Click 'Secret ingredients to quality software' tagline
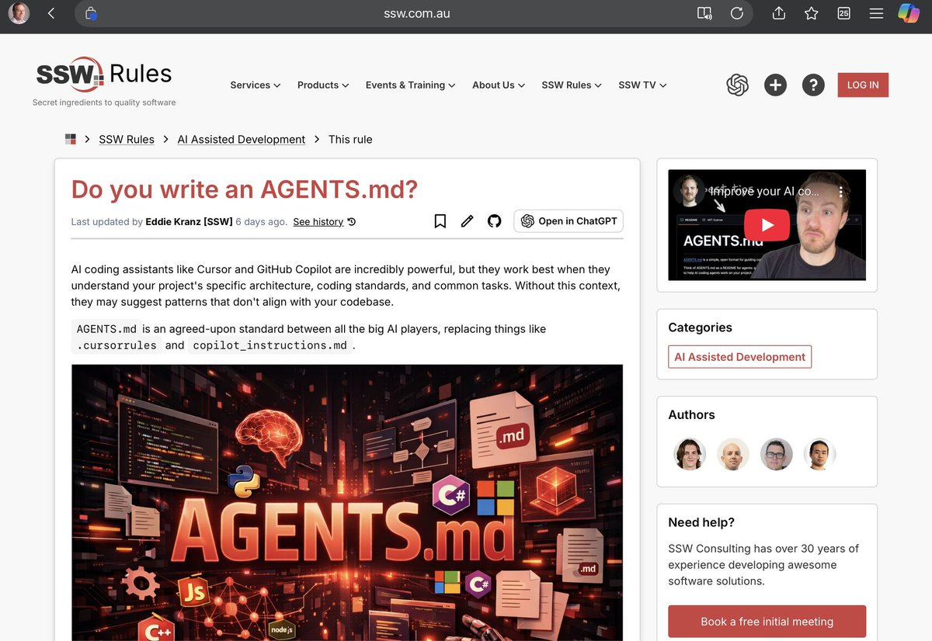Image resolution: width=932 pixels, height=641 pixels. pyautogui.click(x=104, y=102)
